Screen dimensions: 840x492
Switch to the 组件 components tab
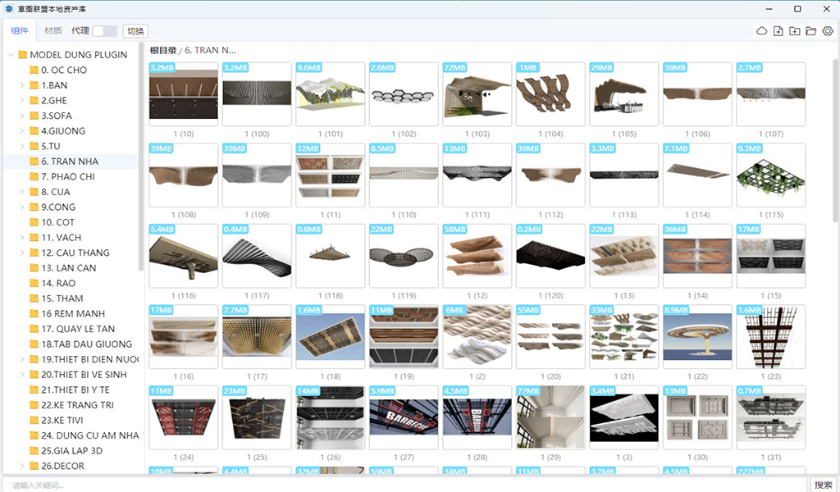tap(20, 30)
